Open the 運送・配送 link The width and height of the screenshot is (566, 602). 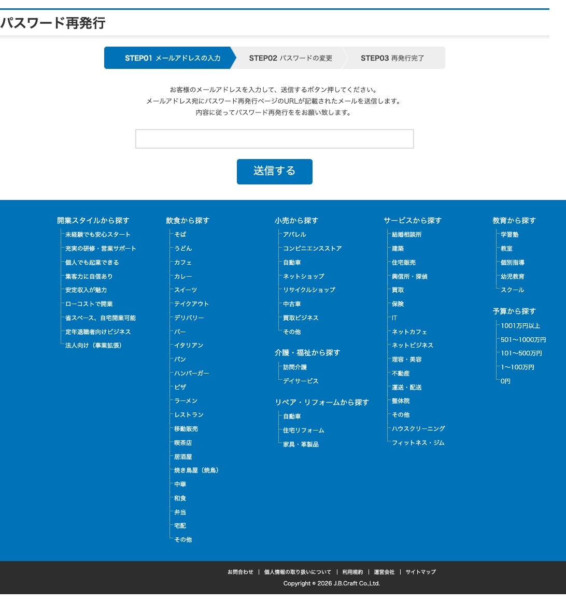pyautogui.click(x=407, y=387)
